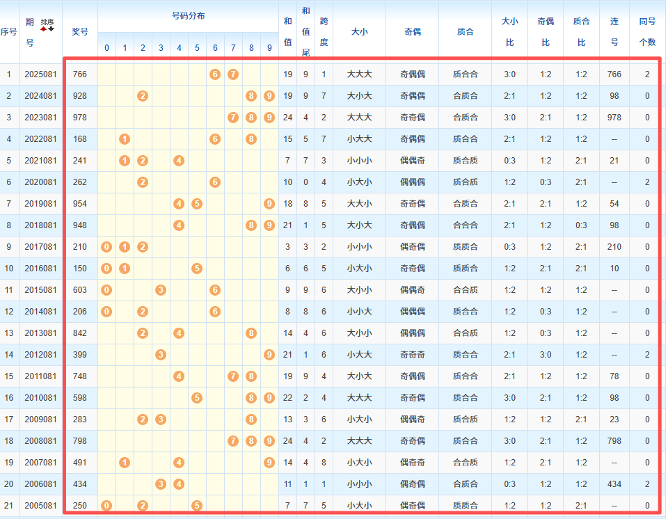Click digit 5 under 号码分布 header
Screen dimensions: 668x519
[197, 48]
